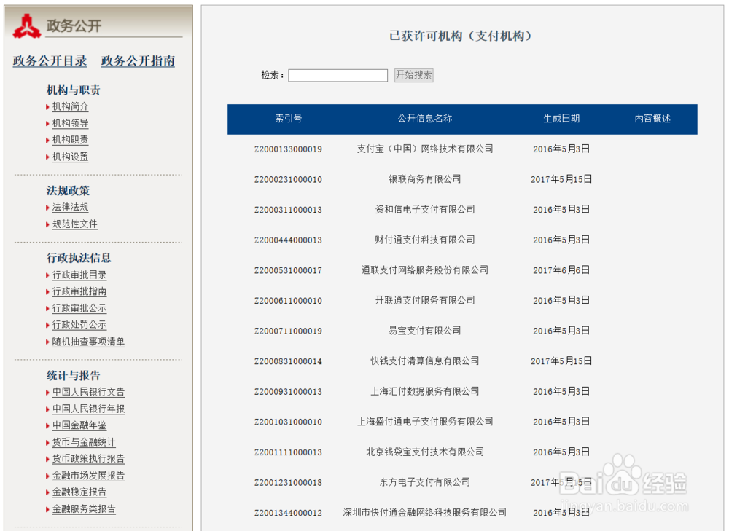This screenshot has width=729, height=531.
Task: Open 上海汇付数据服务有限公司 entry
Action: point(425,391)
